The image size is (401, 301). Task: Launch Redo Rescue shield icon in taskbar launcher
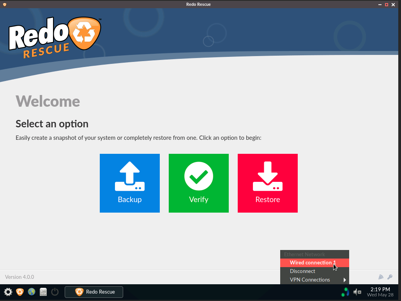click(x=20, y=292)
